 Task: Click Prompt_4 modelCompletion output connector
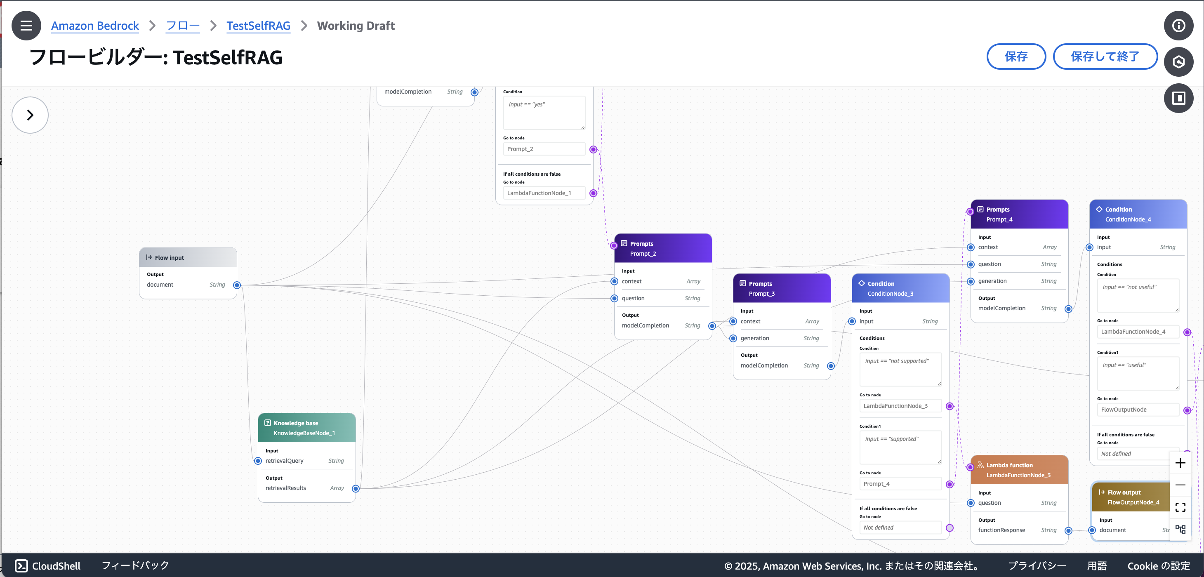pos(1068,309)
